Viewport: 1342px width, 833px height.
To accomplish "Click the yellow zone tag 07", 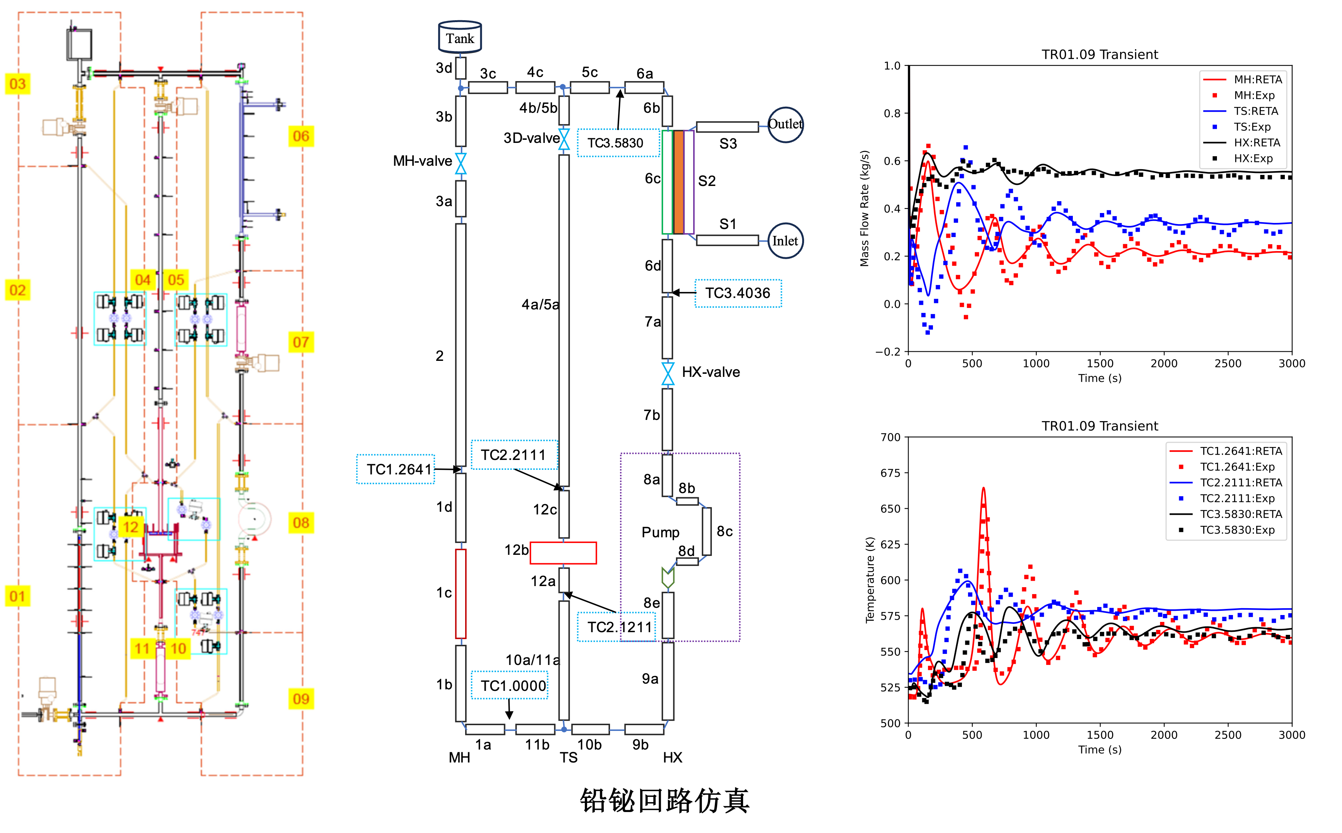I will coord(301,342).
